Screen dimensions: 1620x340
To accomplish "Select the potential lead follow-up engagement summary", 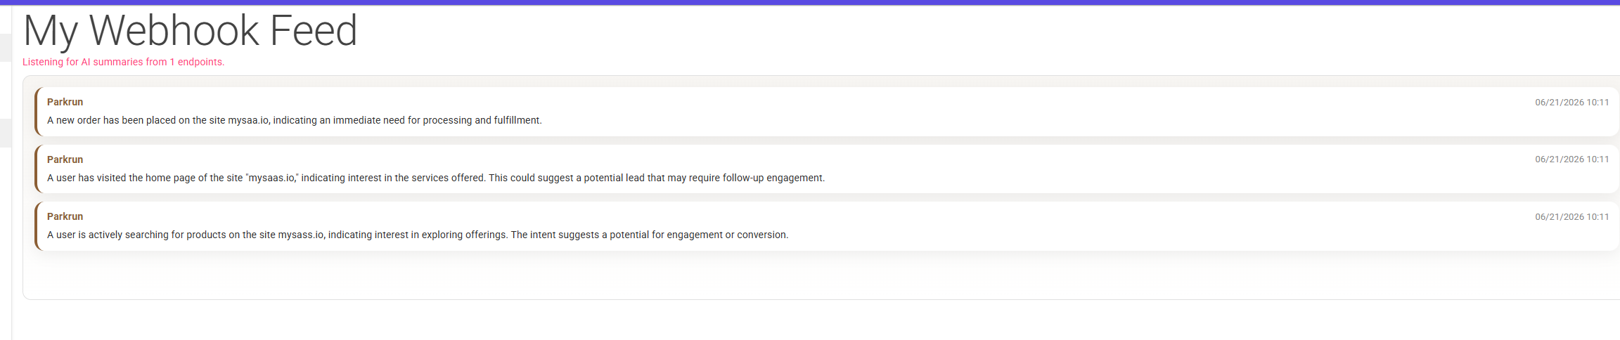I will click(x=436, y=178).
